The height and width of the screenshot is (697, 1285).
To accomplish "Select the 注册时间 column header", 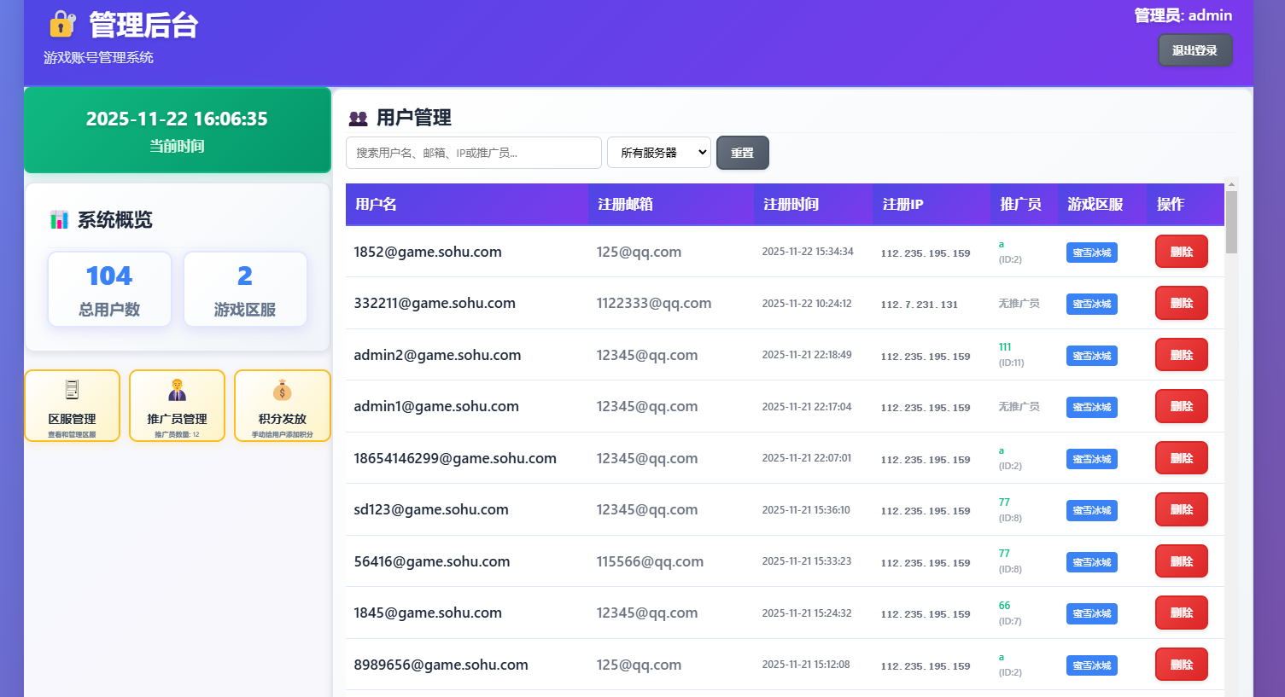I will (x=789, y=204).
